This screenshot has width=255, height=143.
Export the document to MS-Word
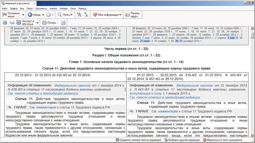[25, 23]
